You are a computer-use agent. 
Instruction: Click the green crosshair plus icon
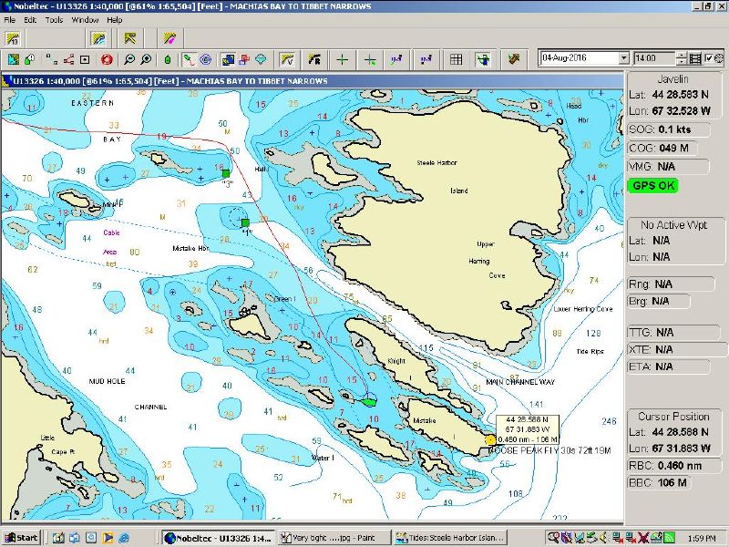(x=342, y=59)
